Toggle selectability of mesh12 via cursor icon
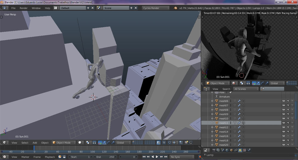 click(288, 127)
